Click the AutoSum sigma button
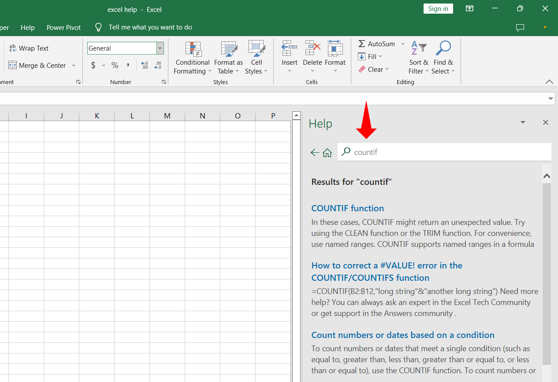558x382 pixels. pos(376,44)
